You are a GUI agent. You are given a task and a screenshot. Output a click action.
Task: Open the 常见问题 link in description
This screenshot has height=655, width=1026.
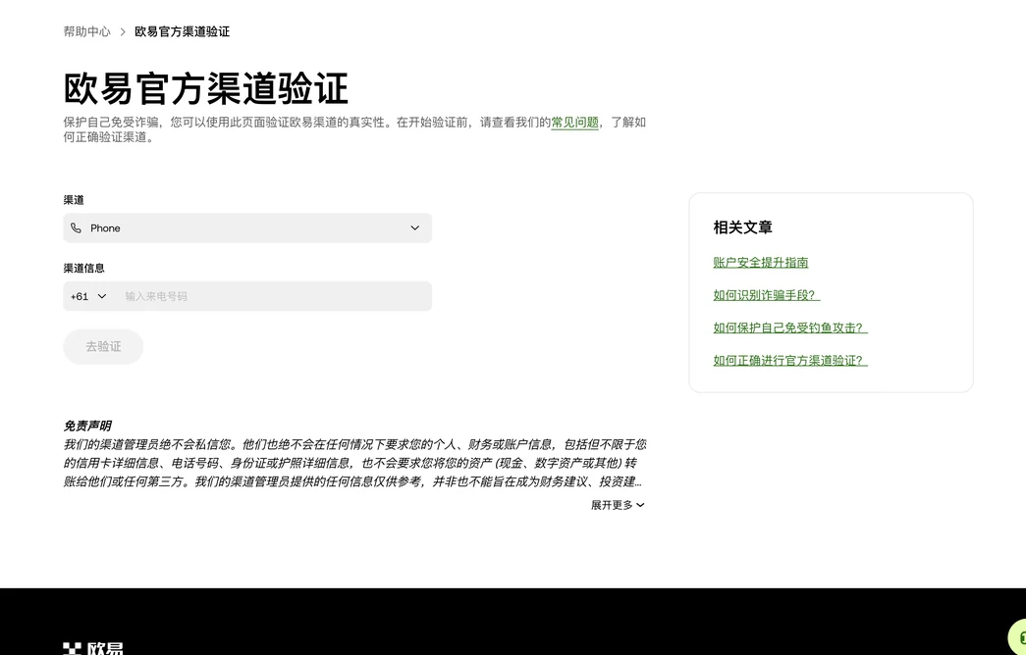pyautogui.click(x=574, y=123)
